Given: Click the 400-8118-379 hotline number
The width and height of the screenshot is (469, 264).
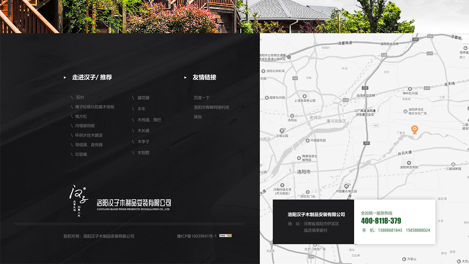Looking at the screenshot, I should click(381, 221).
